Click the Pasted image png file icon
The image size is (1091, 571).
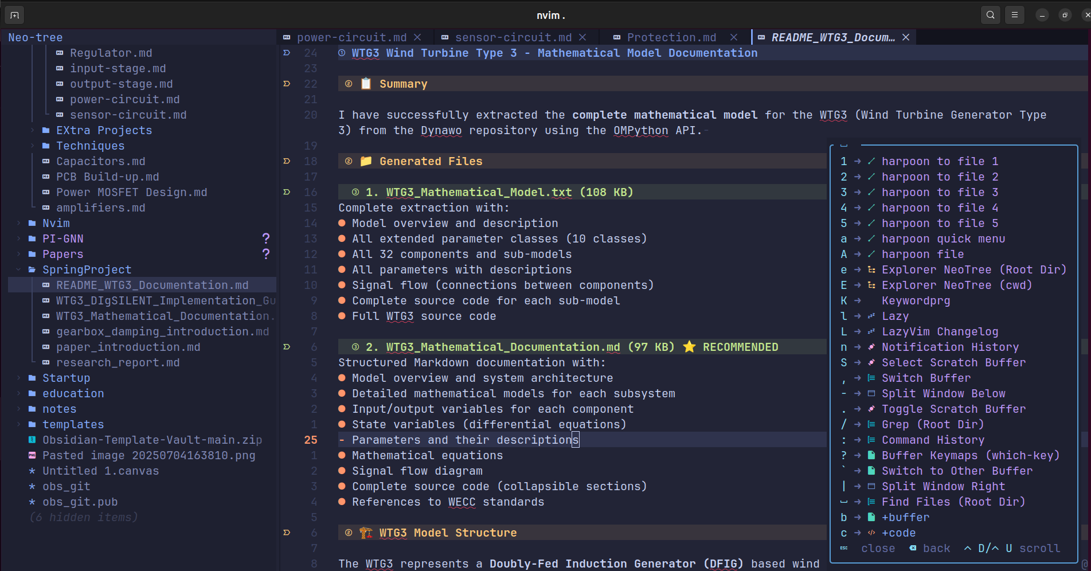coord(32,455)
